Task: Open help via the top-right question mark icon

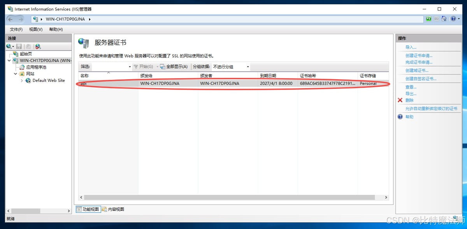Action: pyautogui.click(x=453, y=19)
